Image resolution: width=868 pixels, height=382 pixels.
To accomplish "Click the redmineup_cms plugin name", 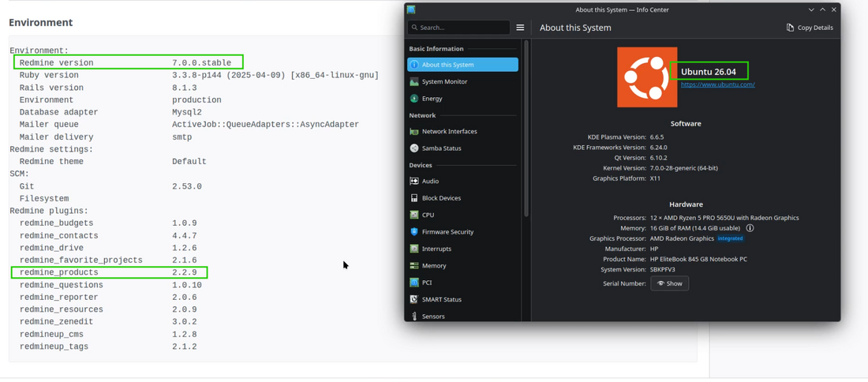I will point(51,335).
